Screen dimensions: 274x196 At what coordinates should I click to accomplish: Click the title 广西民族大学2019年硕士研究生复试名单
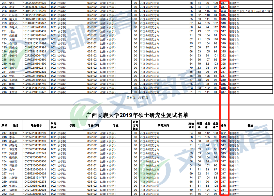tap(137, 115)
